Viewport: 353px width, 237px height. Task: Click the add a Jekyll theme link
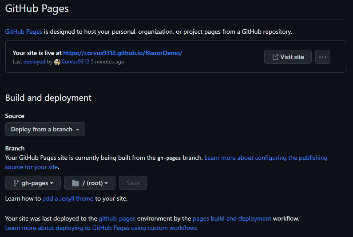tap(68, 198)
